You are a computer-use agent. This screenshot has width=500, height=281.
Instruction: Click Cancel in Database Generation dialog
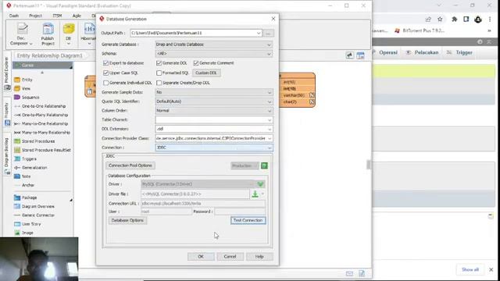click(230, 257)
